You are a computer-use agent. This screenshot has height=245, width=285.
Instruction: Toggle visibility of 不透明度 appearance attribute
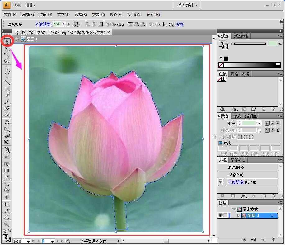point(221,182)
